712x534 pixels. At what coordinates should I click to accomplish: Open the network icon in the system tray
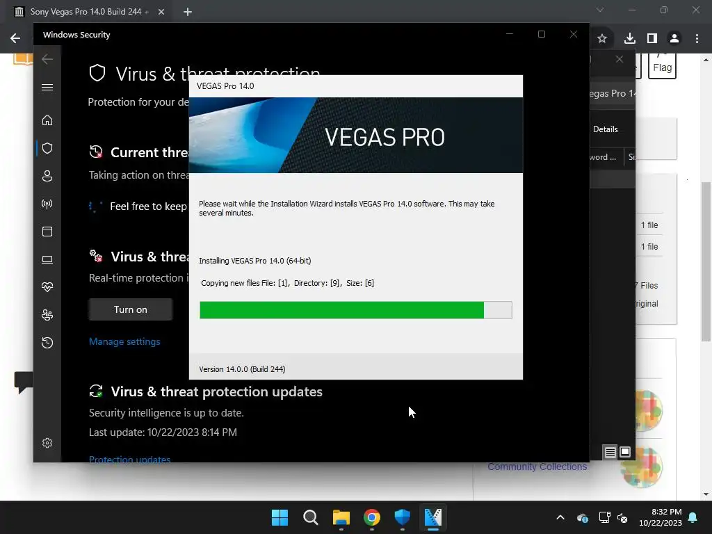(604, 517)
